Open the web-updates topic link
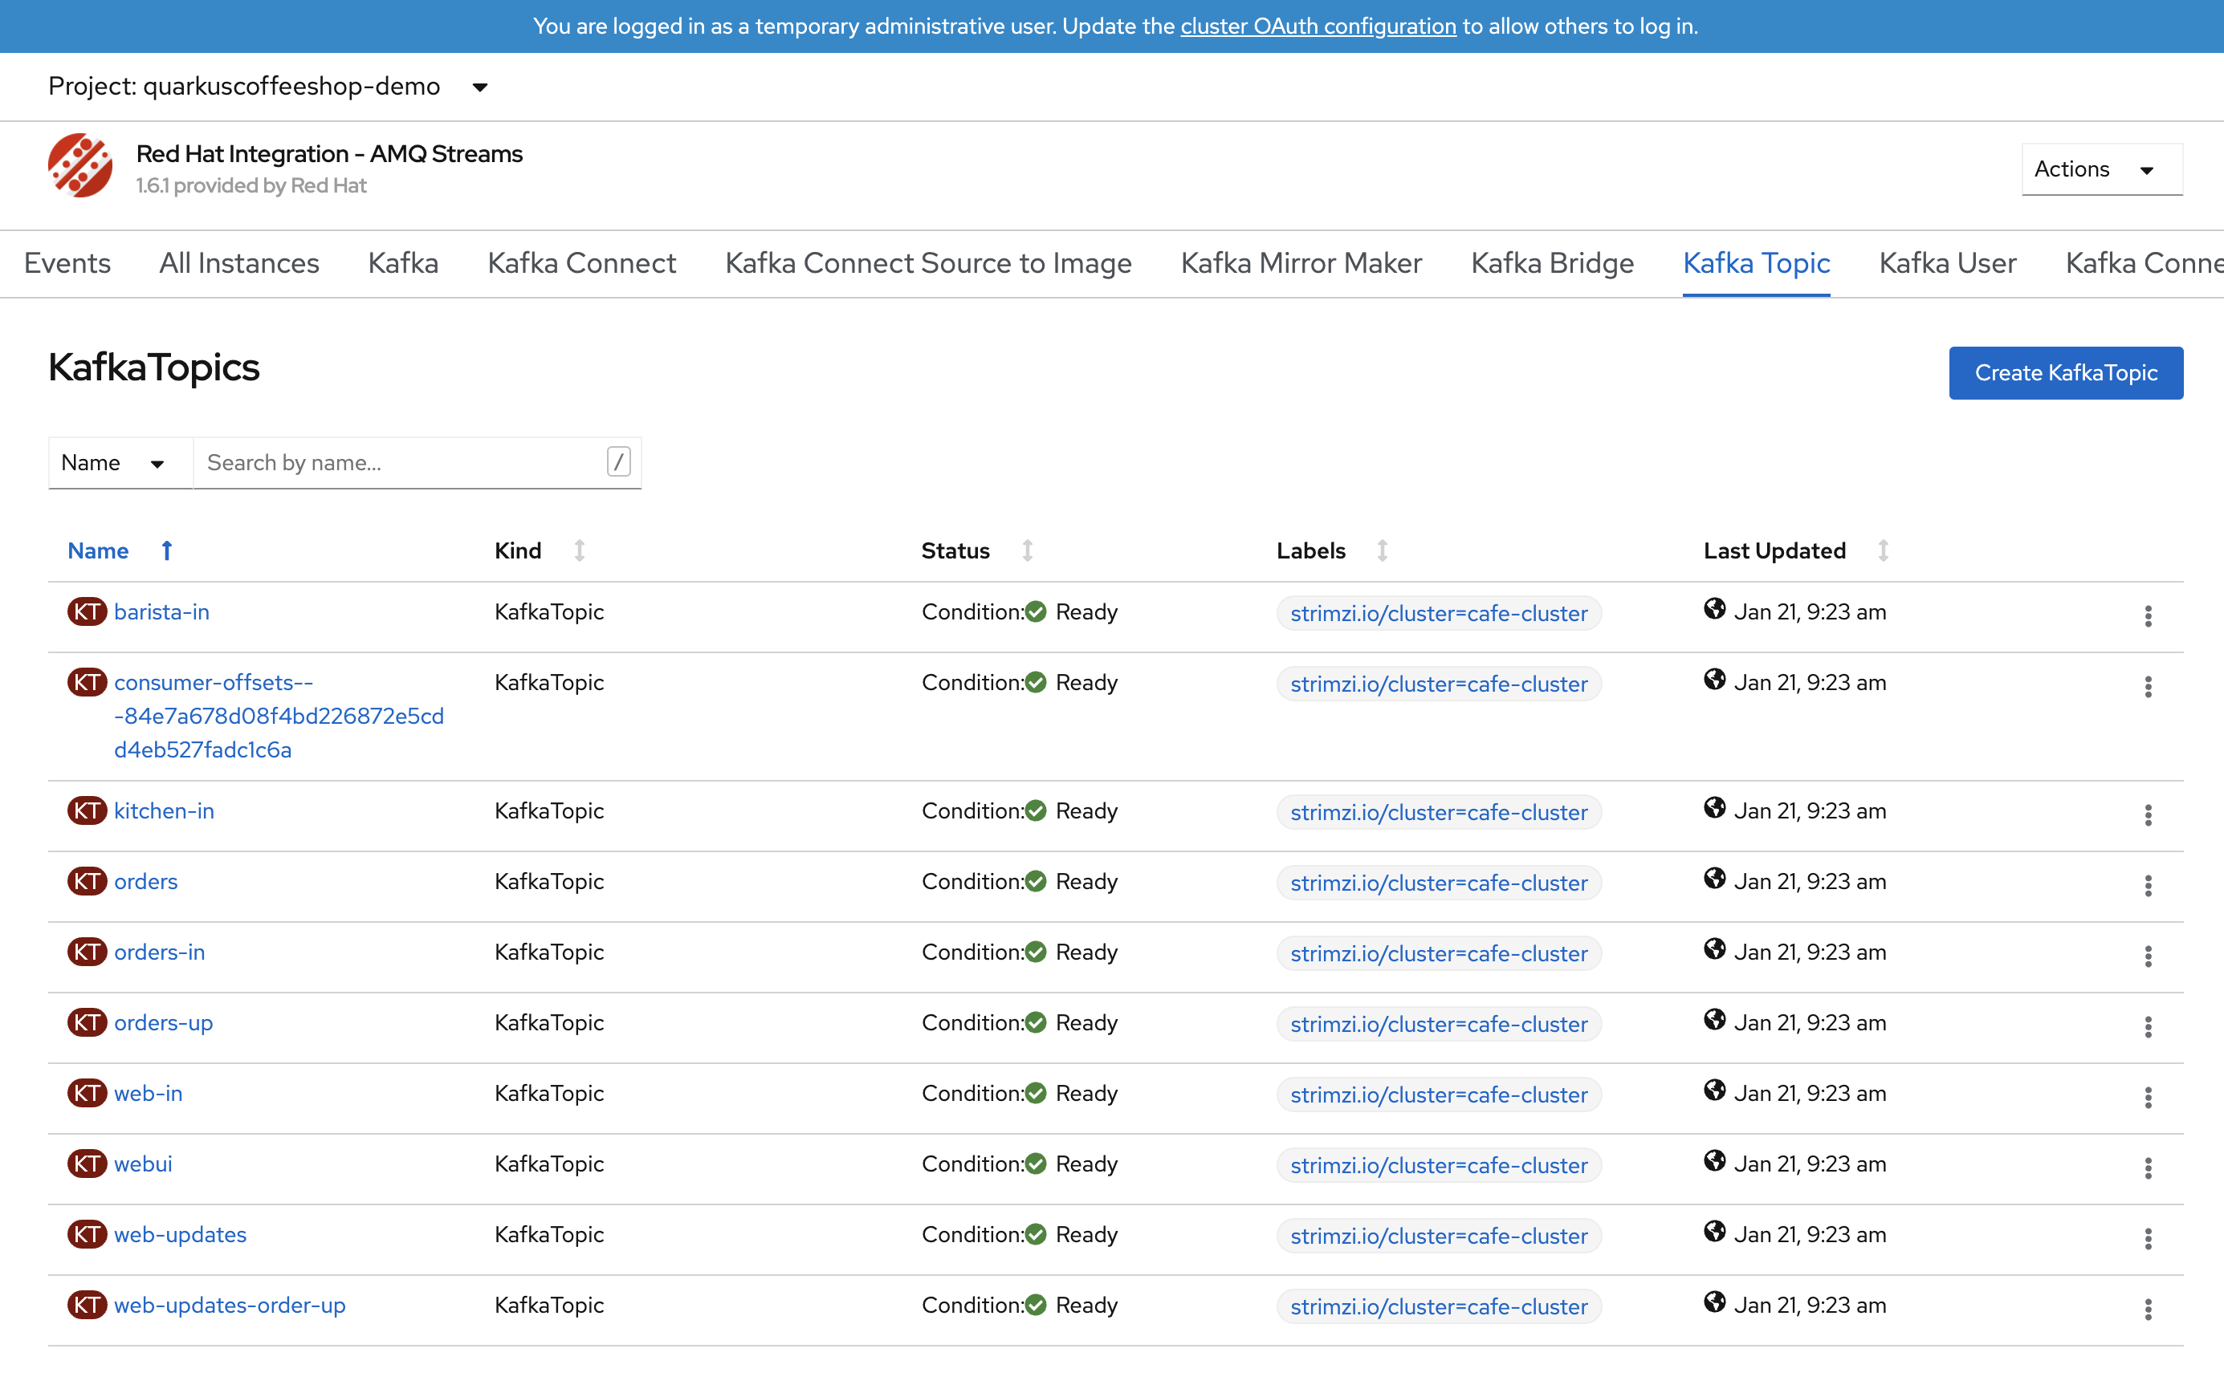 click(x=180, y=1234)
